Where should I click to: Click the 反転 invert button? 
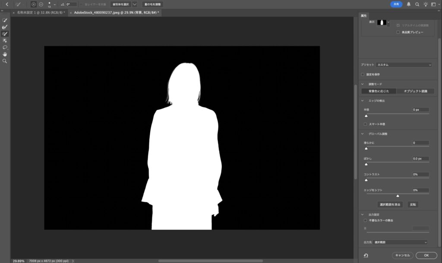413,204
